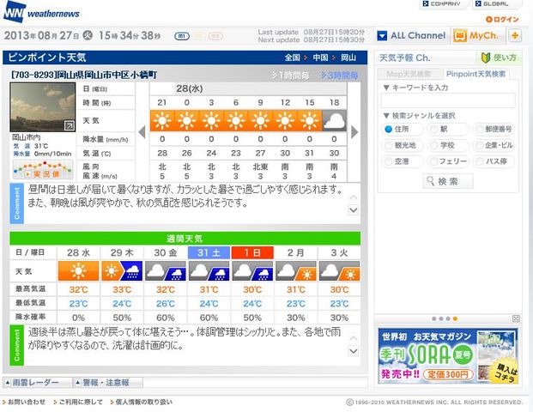Open the ALL Channel dropdown

coord(412,35)
